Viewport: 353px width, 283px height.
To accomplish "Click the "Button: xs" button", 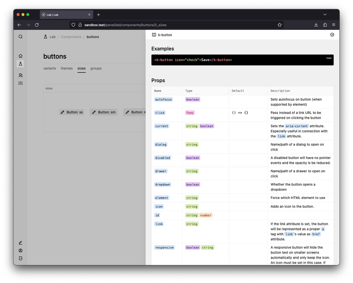I will (71, 112).
